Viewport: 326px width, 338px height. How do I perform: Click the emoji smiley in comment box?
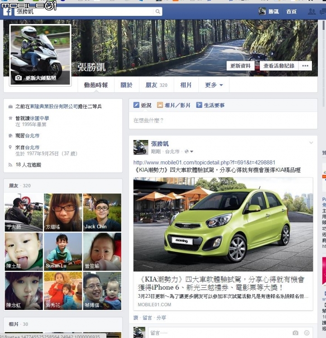pos(307,333)
